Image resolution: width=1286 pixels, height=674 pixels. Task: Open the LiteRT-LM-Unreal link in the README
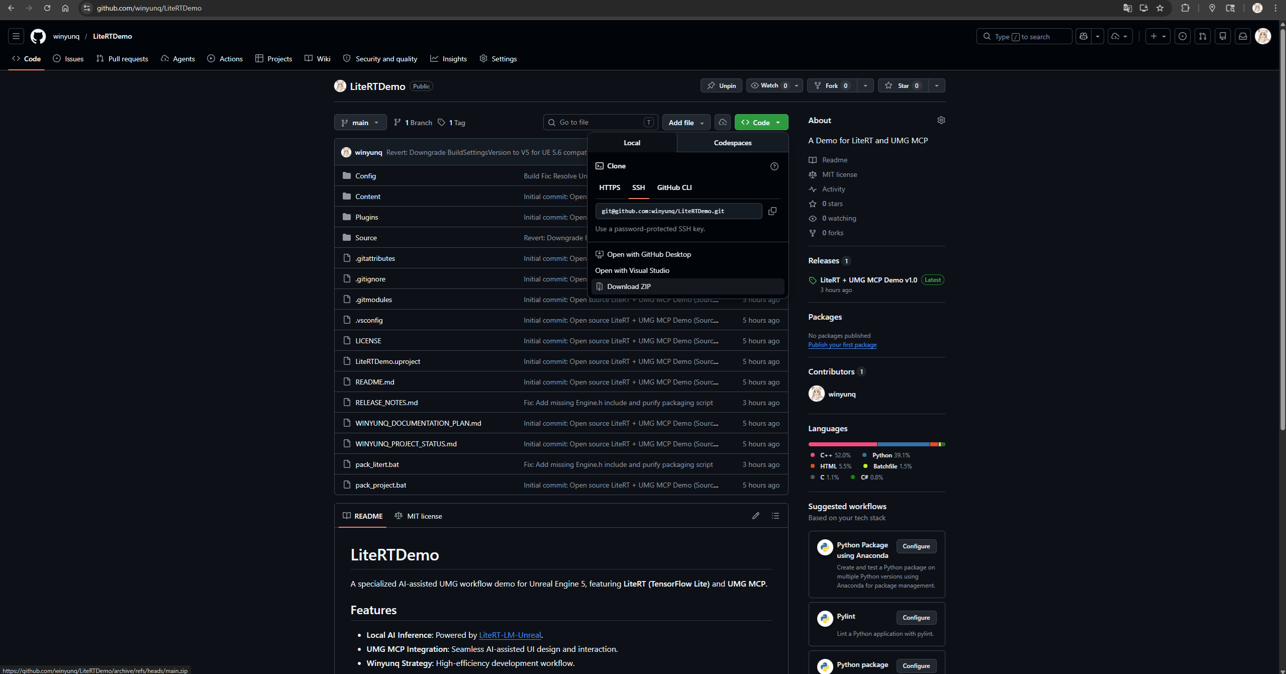coord(510,635)
